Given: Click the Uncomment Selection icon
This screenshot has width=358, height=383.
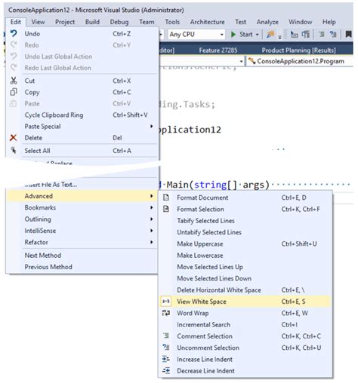Looking at the screenshot, I should (166, 348).
